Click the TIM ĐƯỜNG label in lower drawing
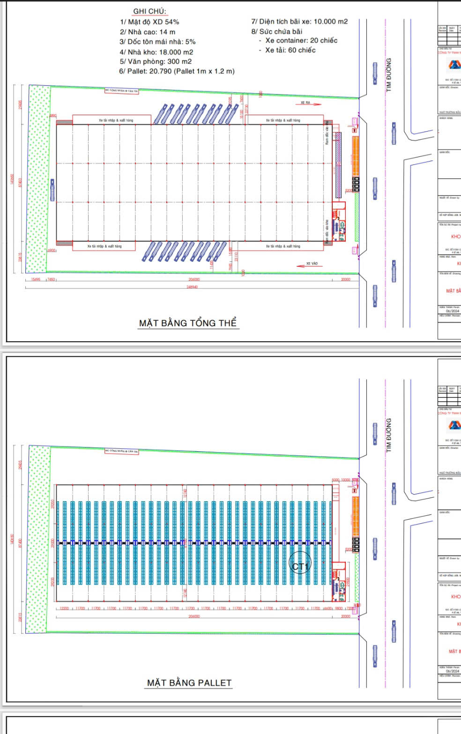The height and width of the screenshot is (734, 461). 388,435
